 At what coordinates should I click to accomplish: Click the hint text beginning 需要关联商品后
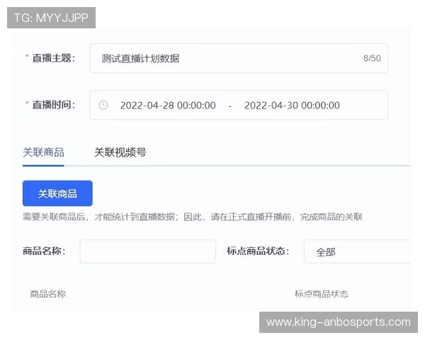tap(193, 217)
